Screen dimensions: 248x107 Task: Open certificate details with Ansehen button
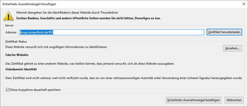(232, 48)
